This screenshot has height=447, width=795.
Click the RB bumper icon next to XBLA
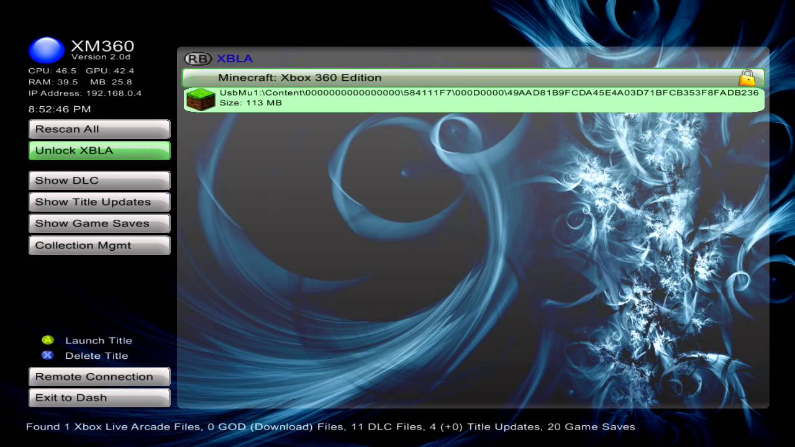[x=198, y=59]
